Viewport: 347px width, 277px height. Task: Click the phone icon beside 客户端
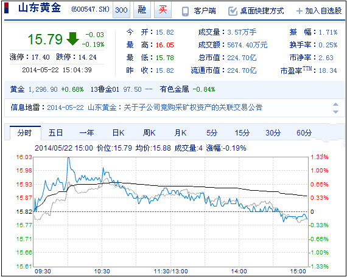(185, 11)
